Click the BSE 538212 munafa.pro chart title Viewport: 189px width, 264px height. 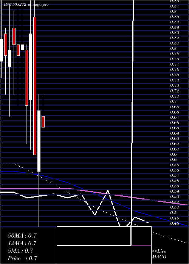click(26, 5)
